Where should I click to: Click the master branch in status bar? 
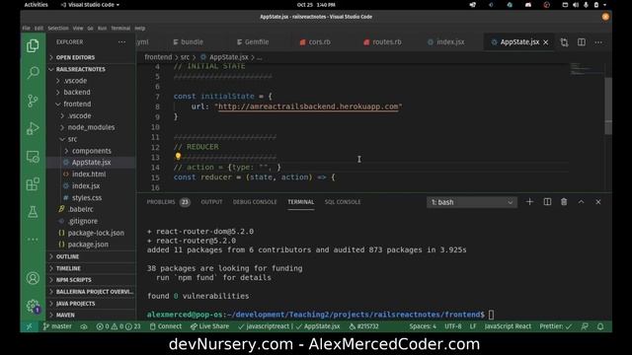coord(57,326)
